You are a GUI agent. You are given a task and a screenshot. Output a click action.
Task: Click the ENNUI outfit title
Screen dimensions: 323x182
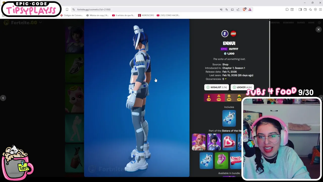[x=229, y=43]
